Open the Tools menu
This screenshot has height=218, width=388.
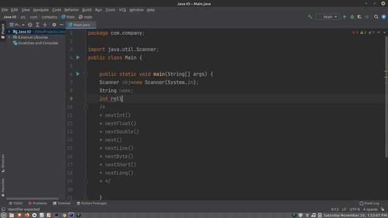(x=110, y=10)
